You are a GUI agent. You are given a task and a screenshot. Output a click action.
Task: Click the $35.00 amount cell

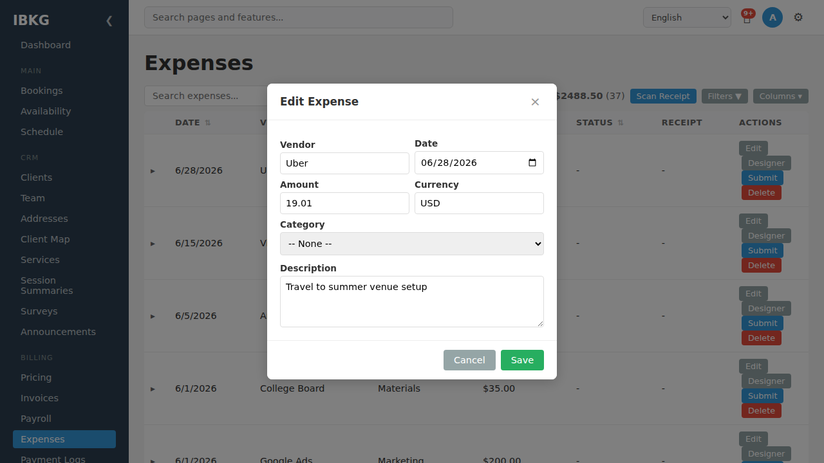[x=499, y=388]
